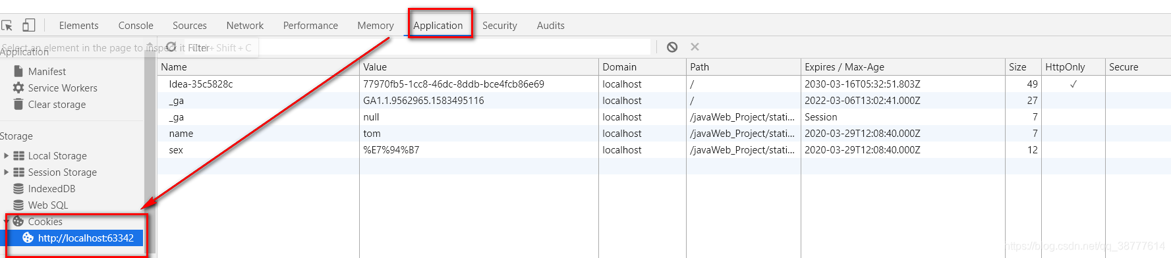Switch to the Network tab
The image size is (1171, 258).
245,26
